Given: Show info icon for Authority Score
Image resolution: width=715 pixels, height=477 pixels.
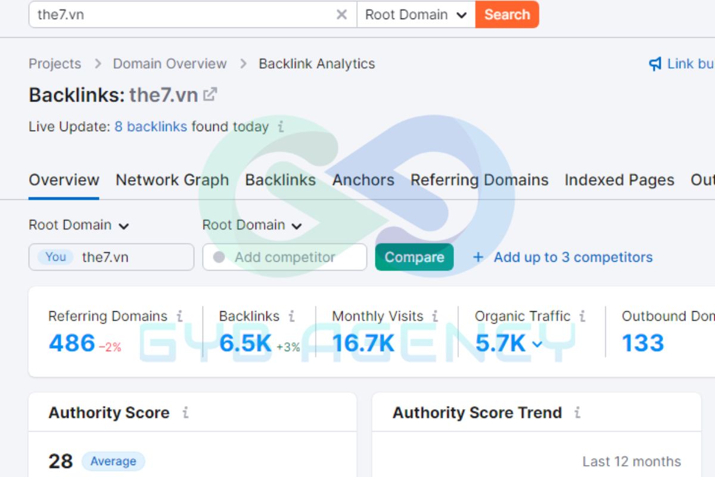Looking at the screenshot, I should [185, 413].
